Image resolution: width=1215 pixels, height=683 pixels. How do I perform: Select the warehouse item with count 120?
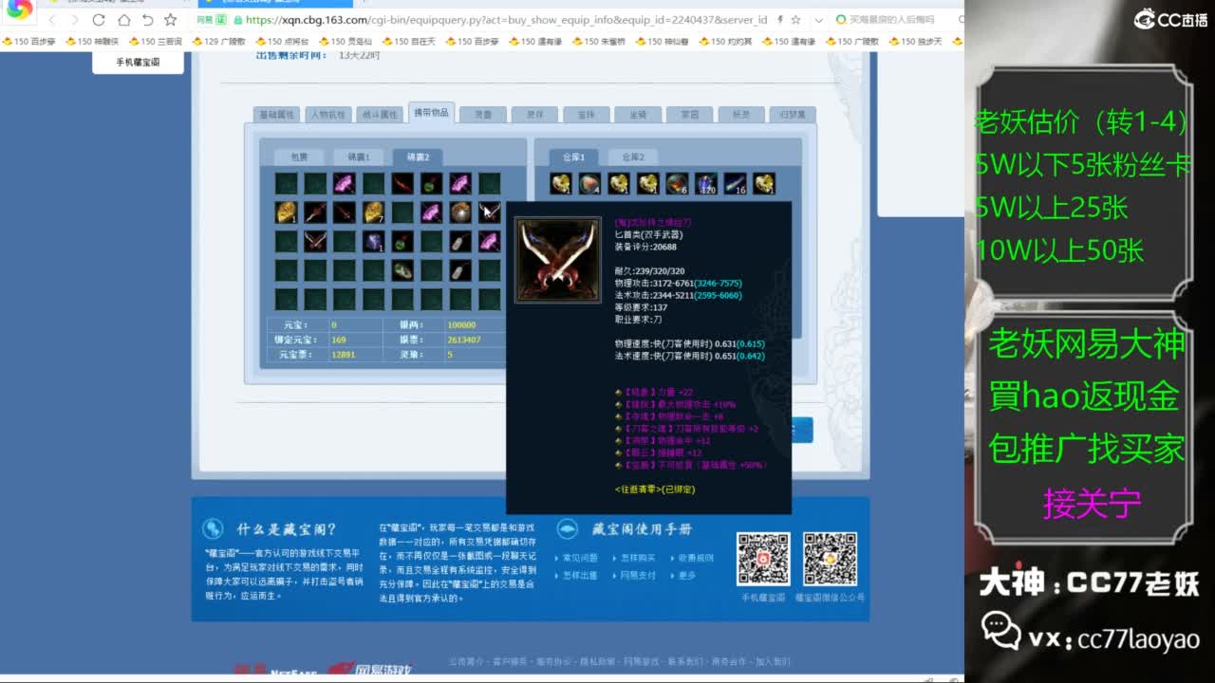tap(706, 184)
